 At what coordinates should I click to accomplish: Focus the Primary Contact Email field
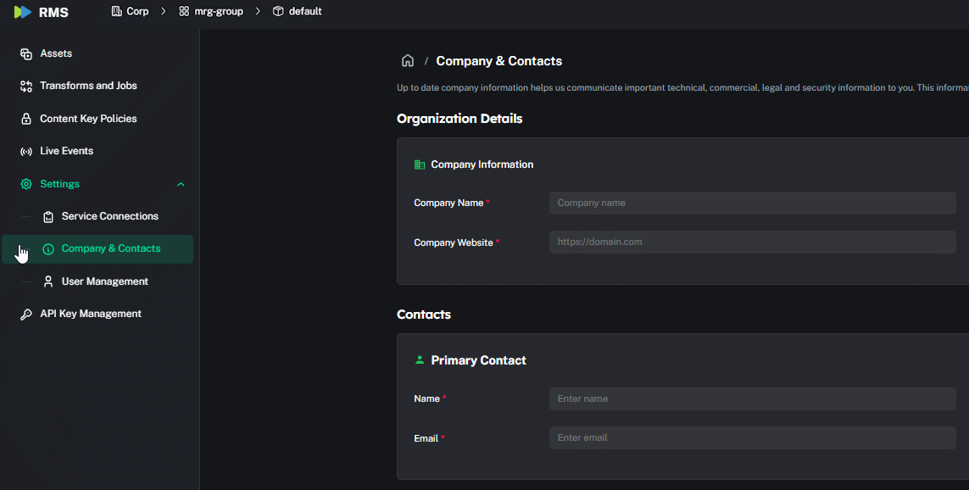(x=752, y=437)
